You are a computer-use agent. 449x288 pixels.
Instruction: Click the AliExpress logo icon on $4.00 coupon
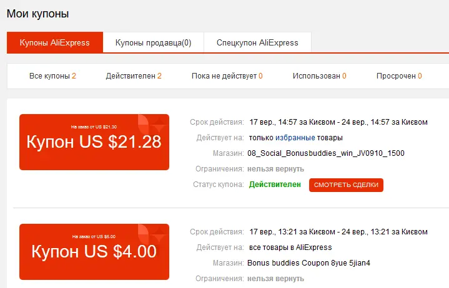(152, 234)
